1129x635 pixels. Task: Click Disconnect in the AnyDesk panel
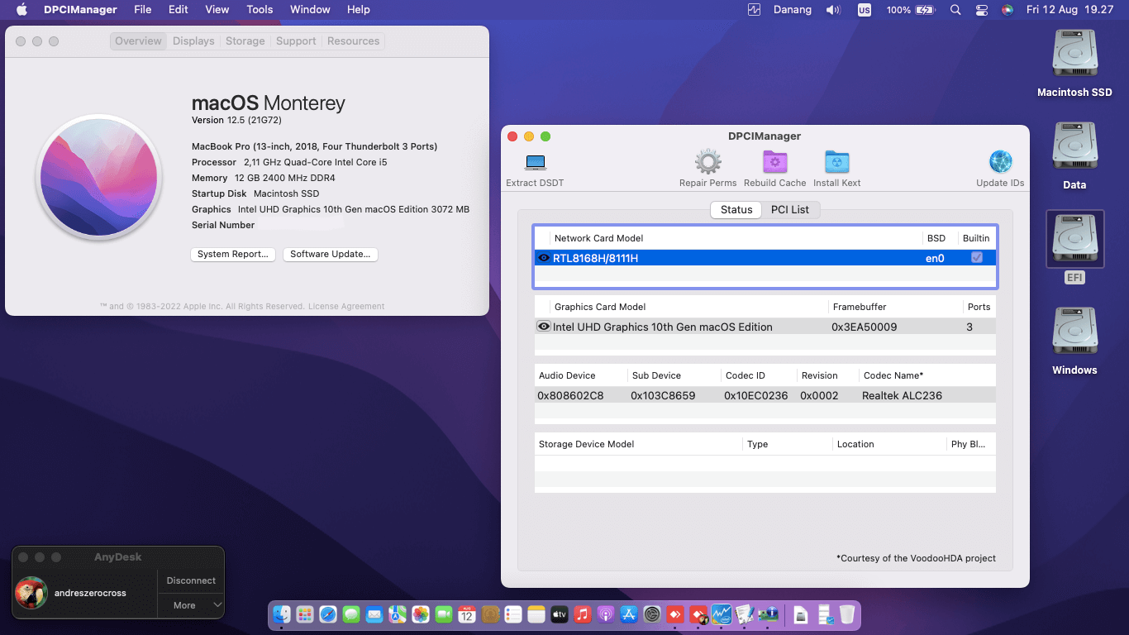tap(191, 580)
